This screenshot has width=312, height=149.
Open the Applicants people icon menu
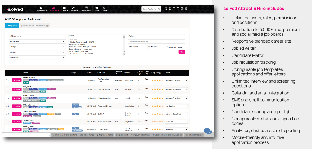[54, 8]
